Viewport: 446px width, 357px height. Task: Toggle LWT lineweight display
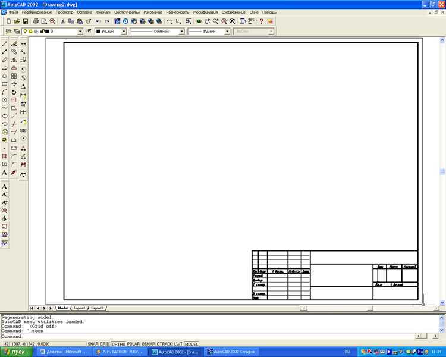point(178,344)
